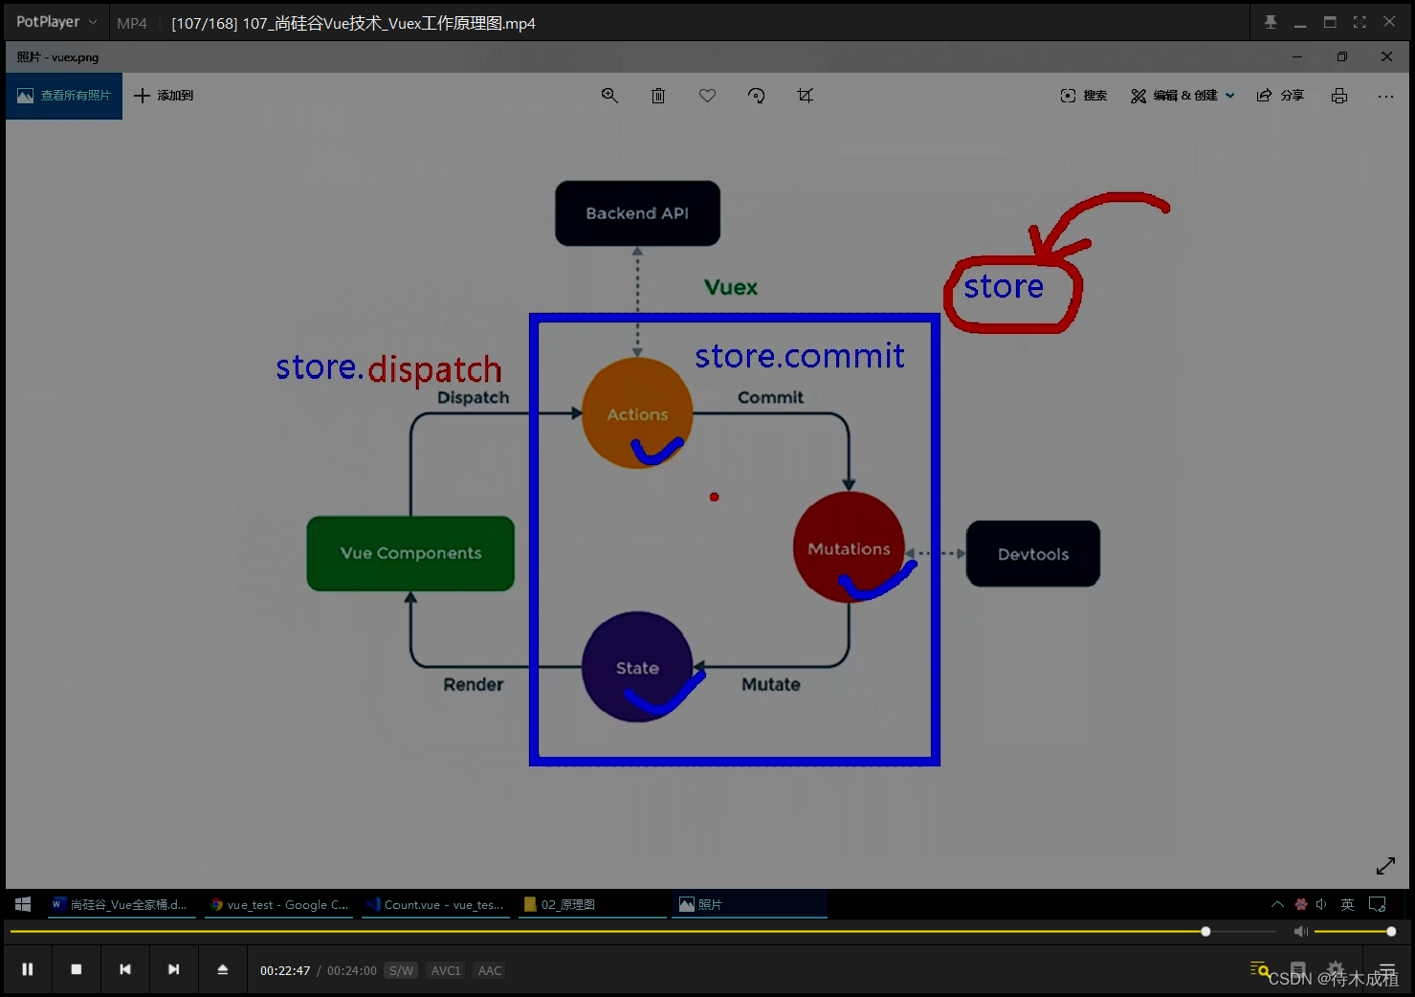Image resolution: width=1415 pixels, height=997 pixels.
Task: Delete the photo with the trash icon
Action: [658, 96]
